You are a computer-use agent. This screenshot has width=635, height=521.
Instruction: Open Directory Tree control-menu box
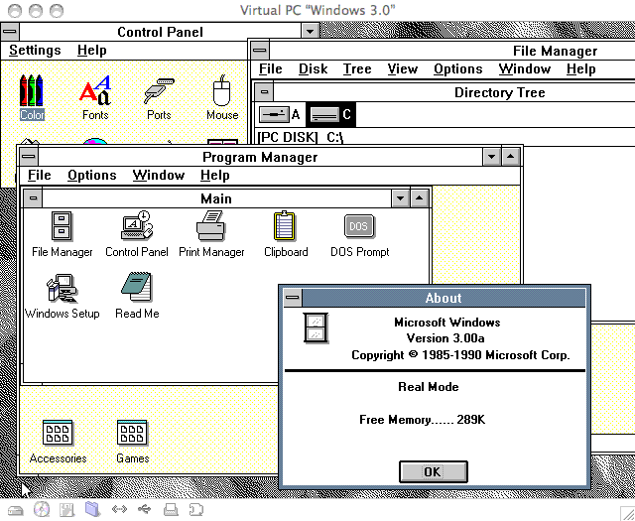coord(264,92)
